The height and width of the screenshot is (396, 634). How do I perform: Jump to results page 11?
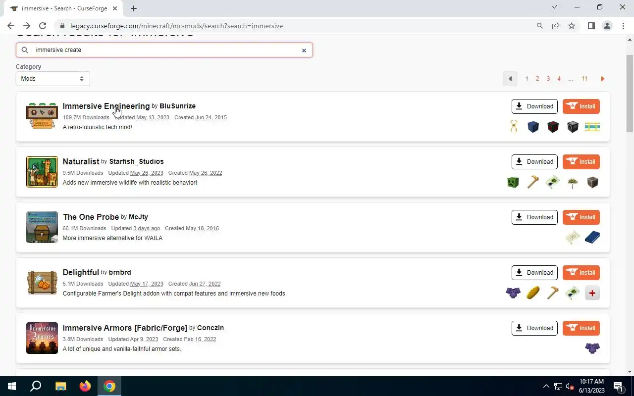pyautogui.click(x=584, y=79)
